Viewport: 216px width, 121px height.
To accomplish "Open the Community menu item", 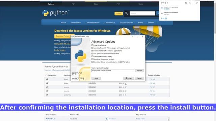I will (109, 23).
